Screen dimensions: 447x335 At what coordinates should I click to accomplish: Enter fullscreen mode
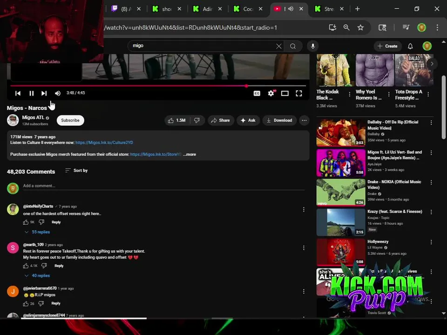(299, 94)
